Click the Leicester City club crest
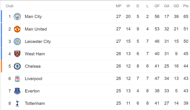 (17, 41)
